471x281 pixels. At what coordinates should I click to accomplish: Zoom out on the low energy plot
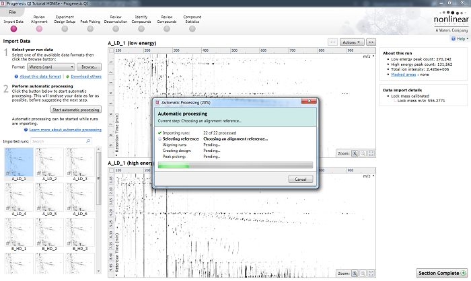tap(363, 153)
